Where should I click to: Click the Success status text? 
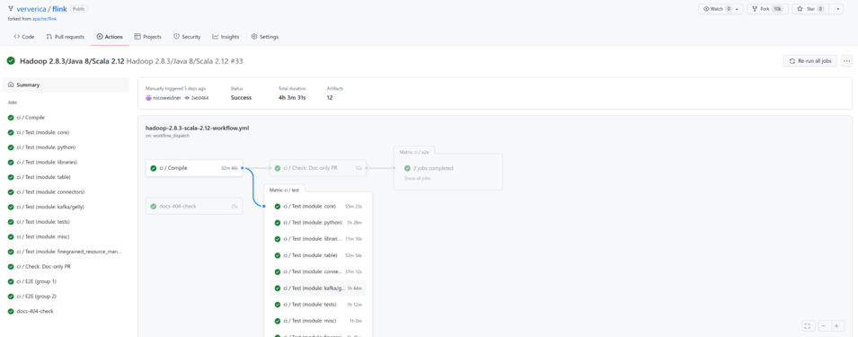point(242,98)
